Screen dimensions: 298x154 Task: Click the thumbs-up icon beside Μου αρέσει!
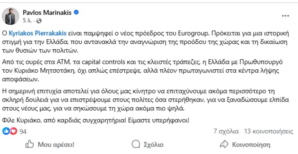30,145
